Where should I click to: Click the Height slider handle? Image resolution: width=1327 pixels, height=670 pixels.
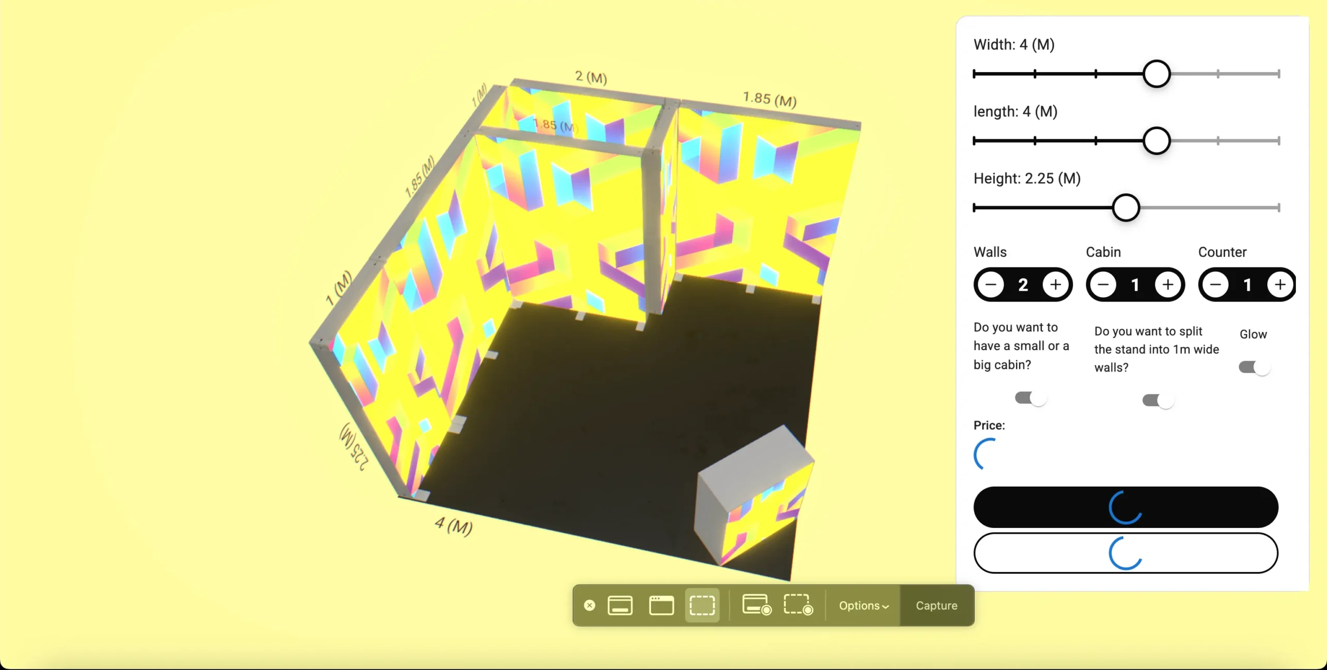pos(1126,208)
